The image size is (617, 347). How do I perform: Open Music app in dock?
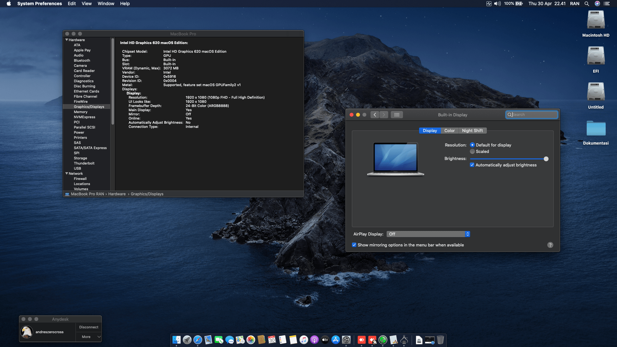(x=304, y=340)
